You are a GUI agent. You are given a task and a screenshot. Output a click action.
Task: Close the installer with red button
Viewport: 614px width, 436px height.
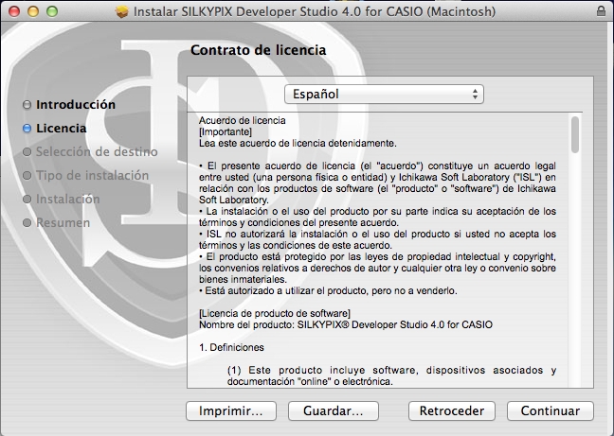[x=14, y=11]
